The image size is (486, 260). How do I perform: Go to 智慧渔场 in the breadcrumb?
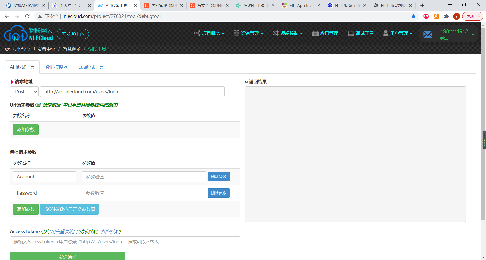[x=72, y=49]
